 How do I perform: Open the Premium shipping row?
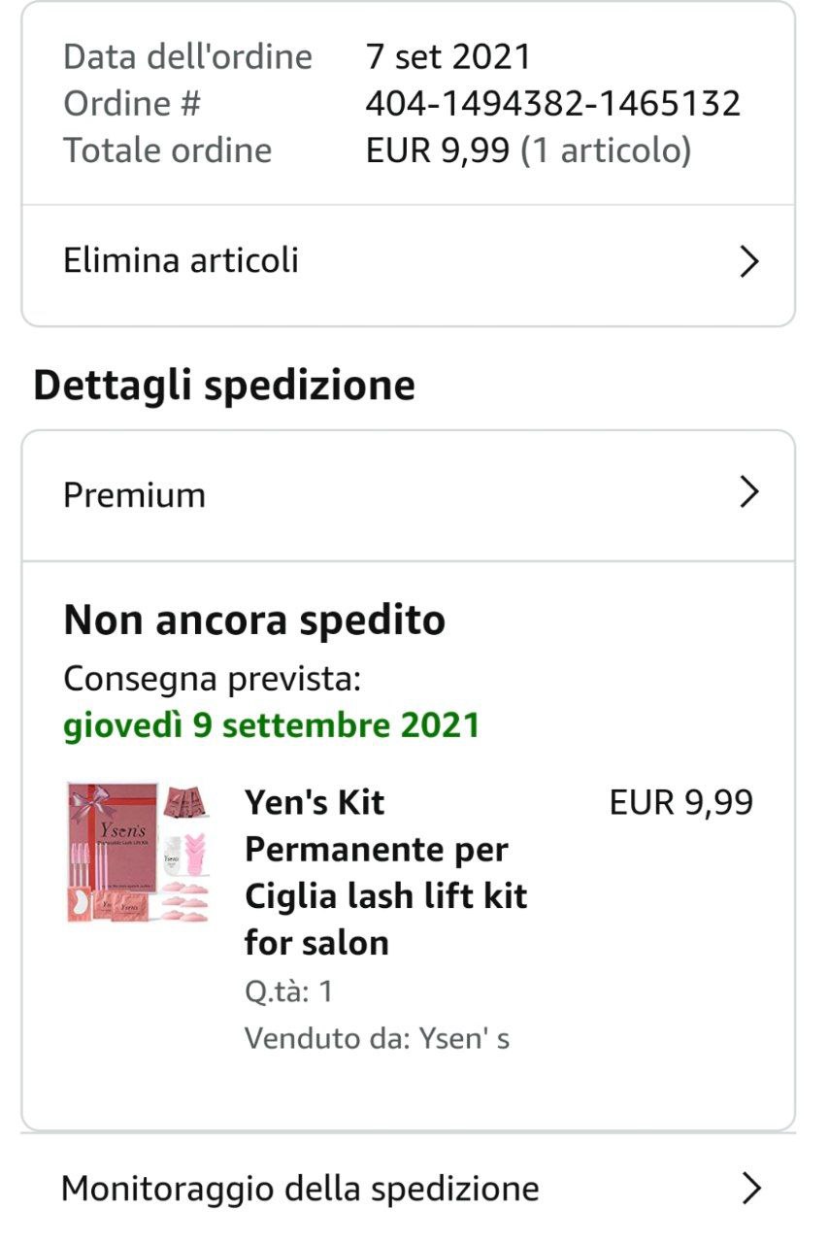pyautogui.click(x=134, y=495)
